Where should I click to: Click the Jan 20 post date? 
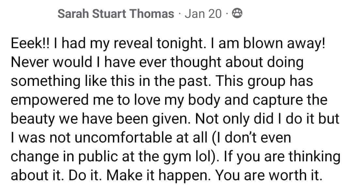pyautogui.click(x=203, y=14)
